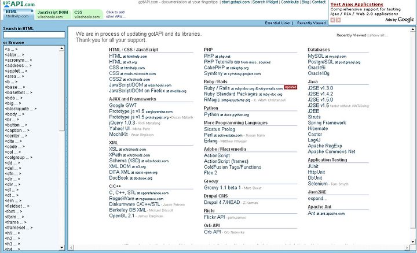Open Selenium documentation
The image size is (417, 253).
[x=317, y=184]
